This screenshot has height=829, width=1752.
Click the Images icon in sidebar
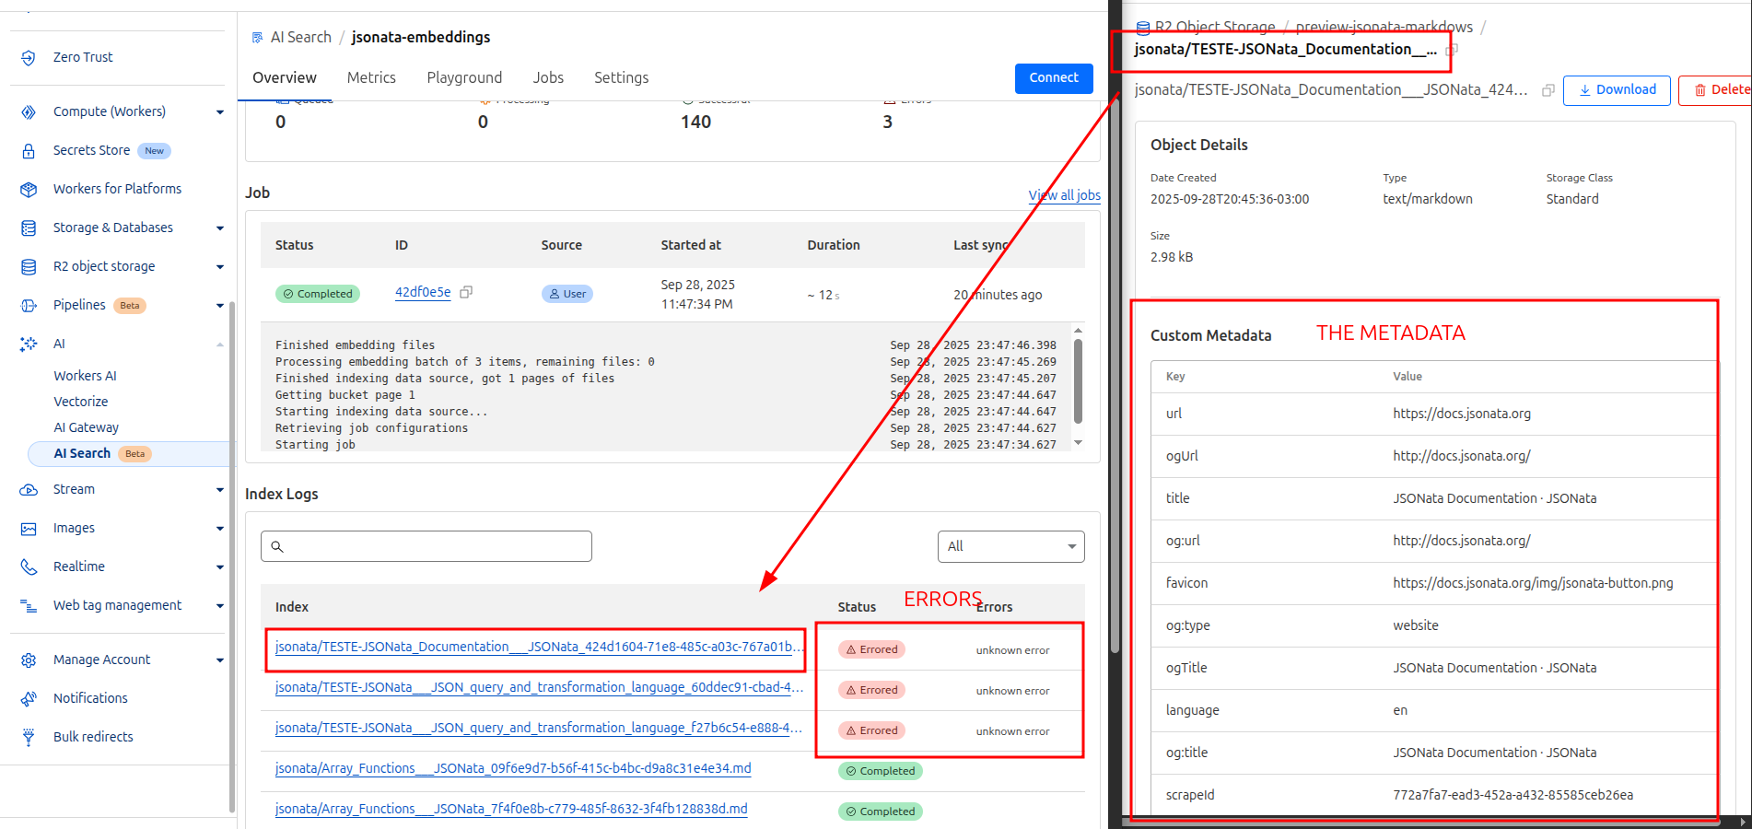point(29,529)
